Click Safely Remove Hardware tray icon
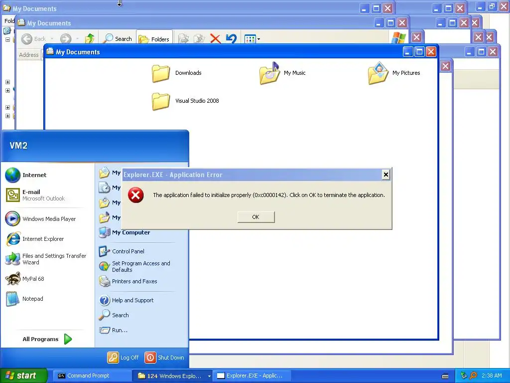 click(464, 376)
